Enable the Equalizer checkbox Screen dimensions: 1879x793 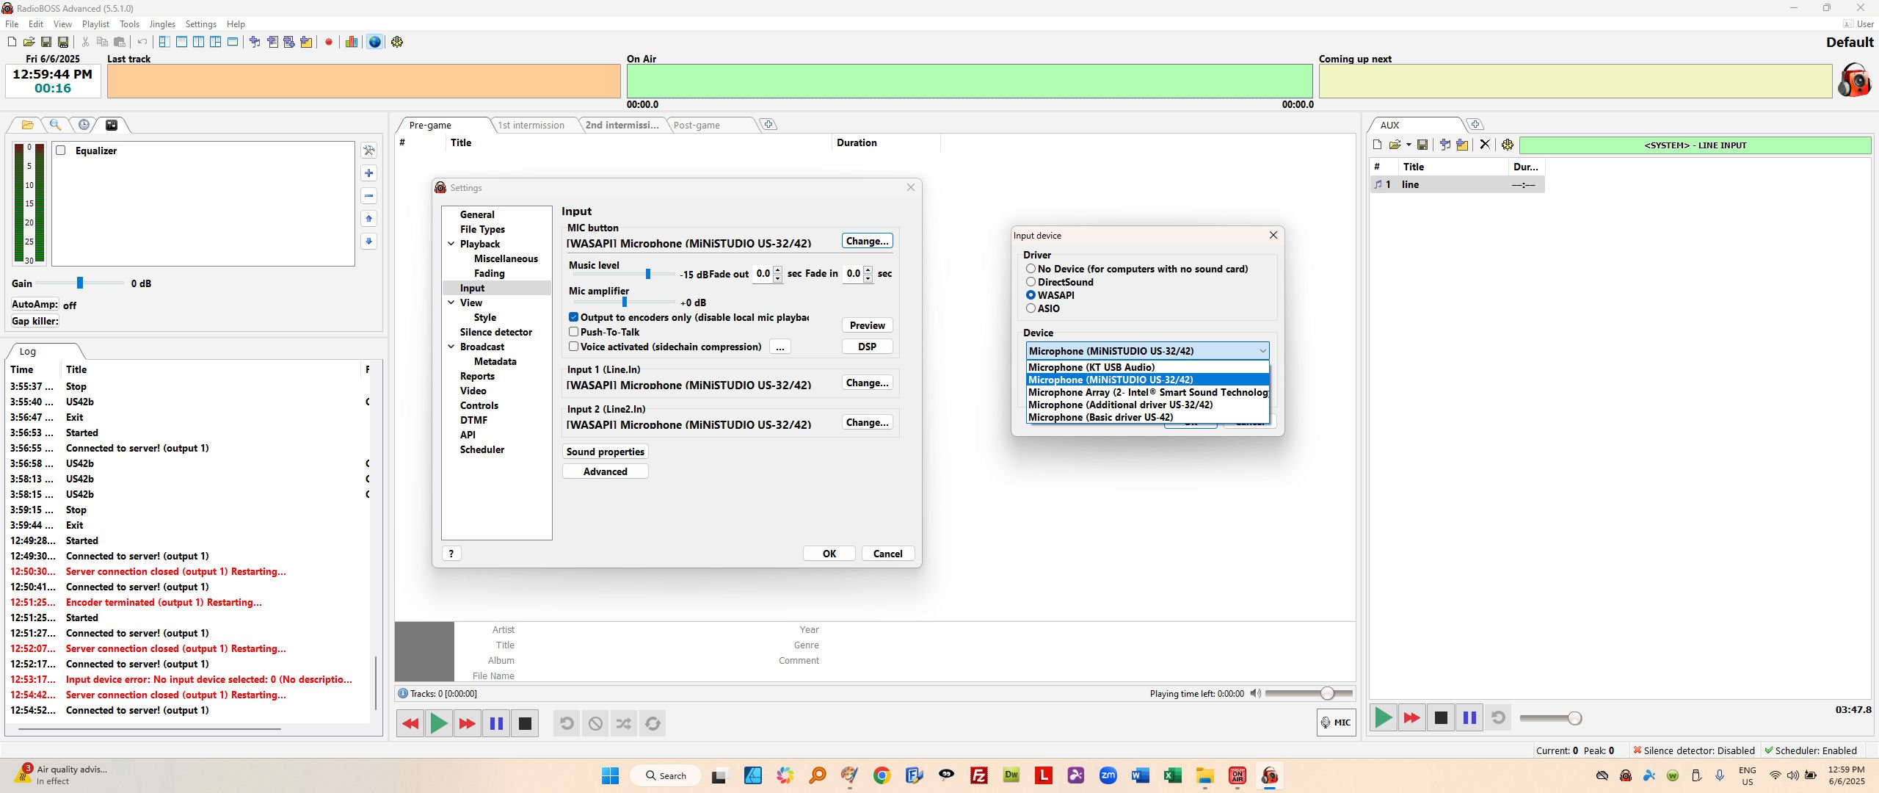61,151
